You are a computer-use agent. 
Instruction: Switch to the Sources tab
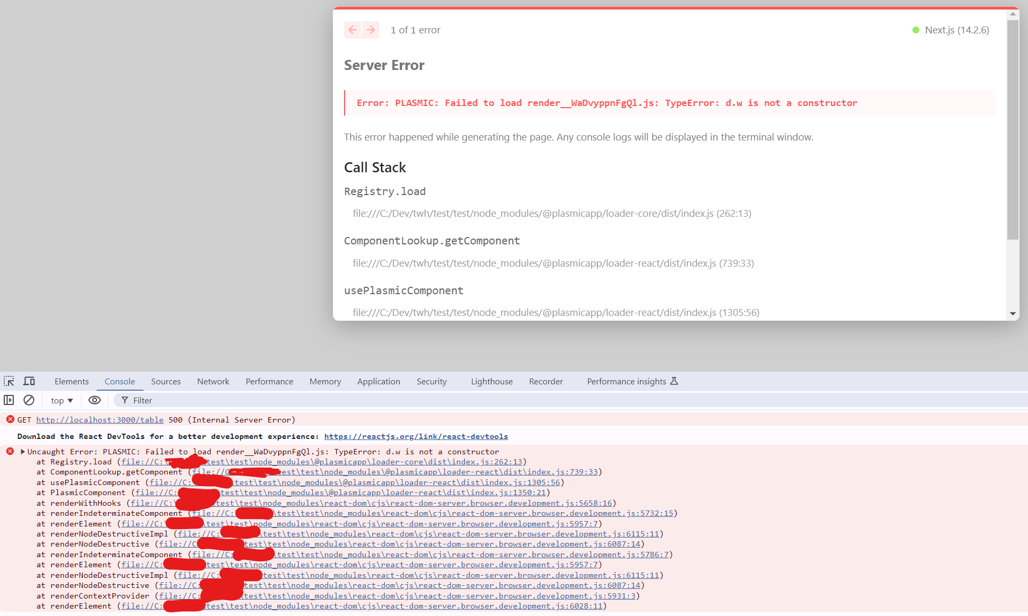165,381
